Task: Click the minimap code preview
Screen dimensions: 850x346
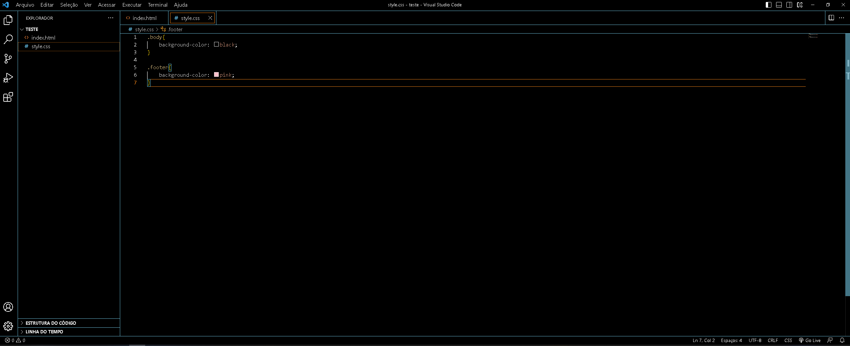Action: point(813,36)
